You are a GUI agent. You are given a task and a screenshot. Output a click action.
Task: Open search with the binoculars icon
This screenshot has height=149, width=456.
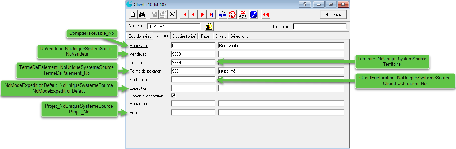tap(141, 15)
